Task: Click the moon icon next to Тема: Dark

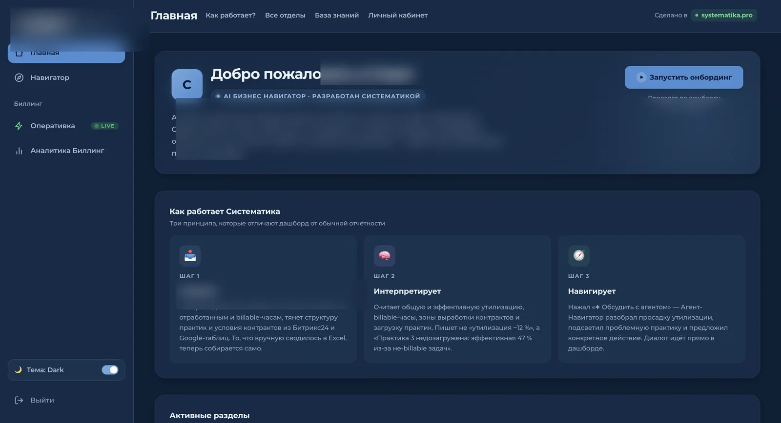Action: tap(18, 370)
